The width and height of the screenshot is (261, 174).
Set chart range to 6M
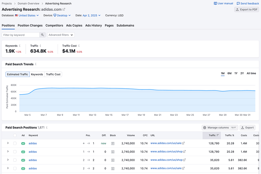[x=229, y=73]
